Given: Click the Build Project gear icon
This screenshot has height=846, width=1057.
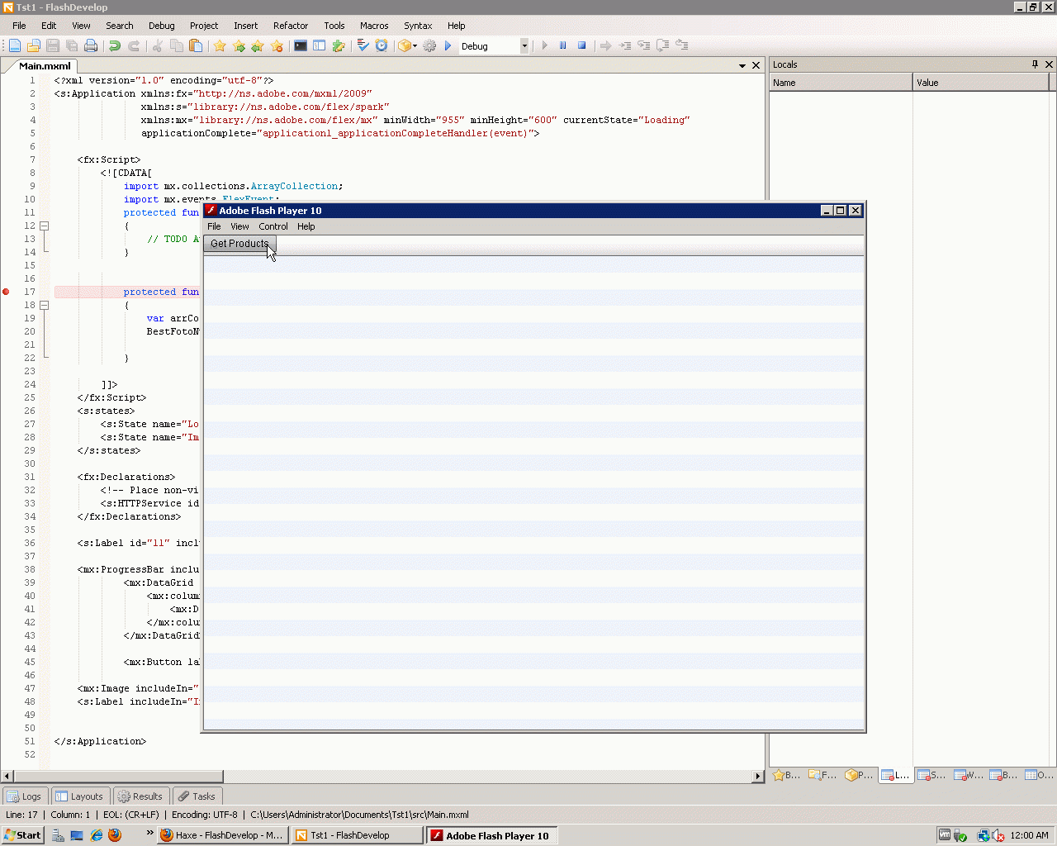Looking at the screenshot, I should click(429, 46).
